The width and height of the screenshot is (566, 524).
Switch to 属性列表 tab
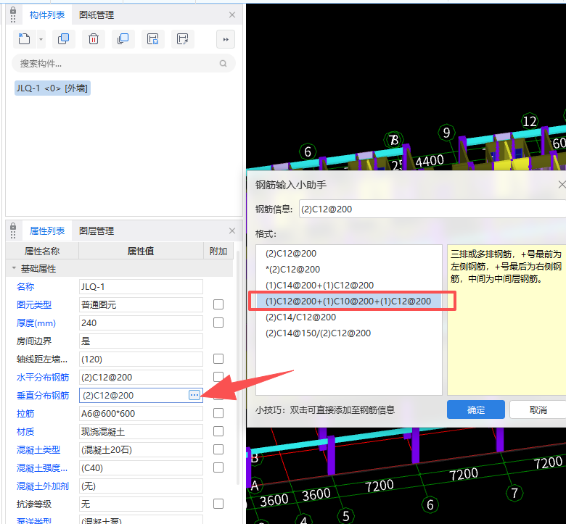(47, 230)
